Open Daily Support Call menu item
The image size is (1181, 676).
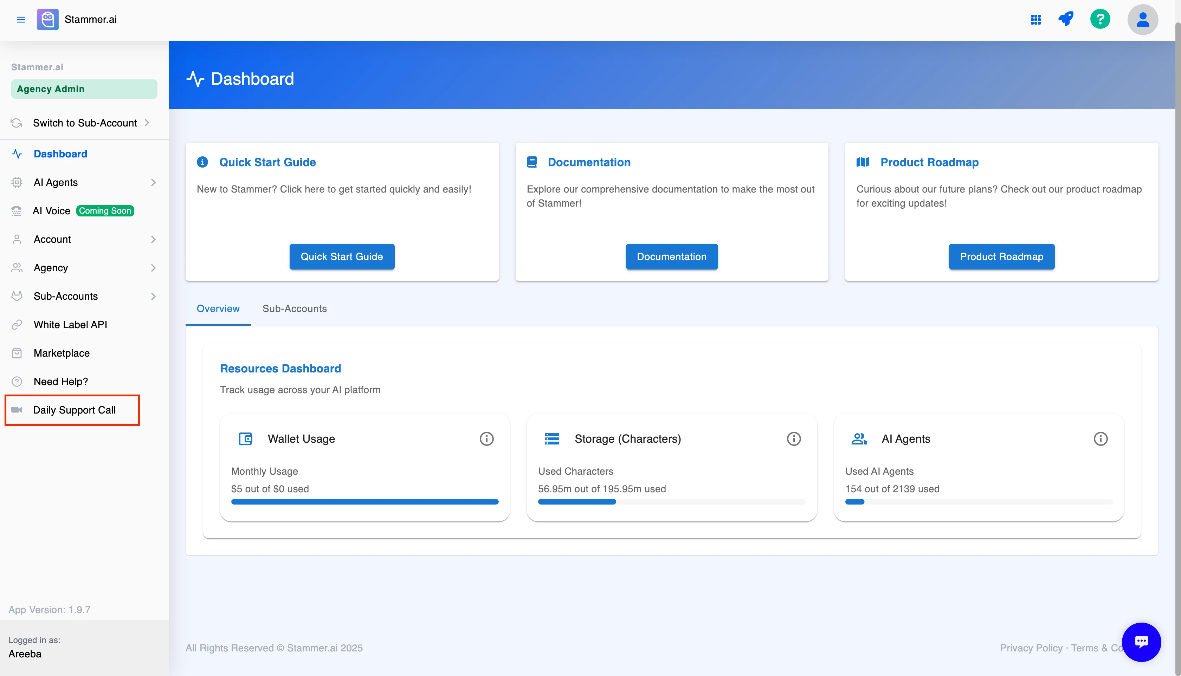tap(74, 410)
